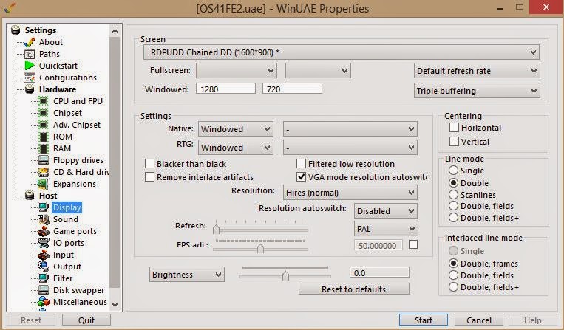The image size is (564, 330).
Task: Open RTG Windowed mode dropdown
Action: (236, 148)
